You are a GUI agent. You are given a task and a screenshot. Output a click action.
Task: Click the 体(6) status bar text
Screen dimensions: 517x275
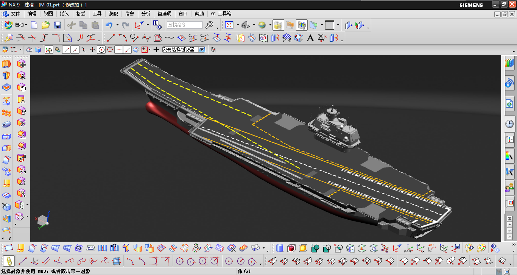coord(244,271)
